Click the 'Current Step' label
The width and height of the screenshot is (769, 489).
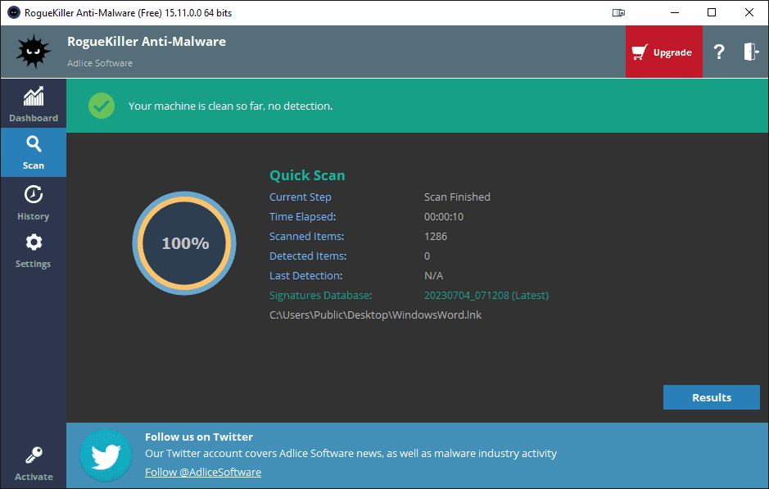[x=301, y=197]
